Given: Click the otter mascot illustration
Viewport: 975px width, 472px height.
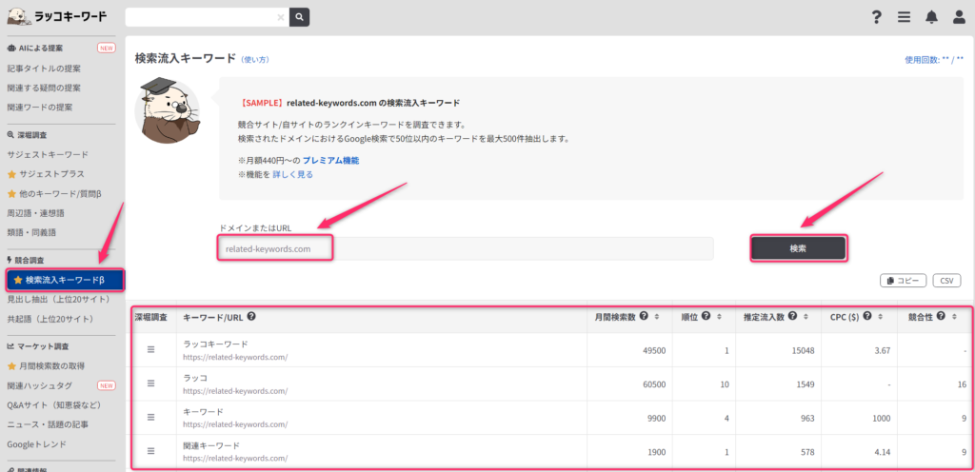Looking at the screenshot, I should (168, 111).
